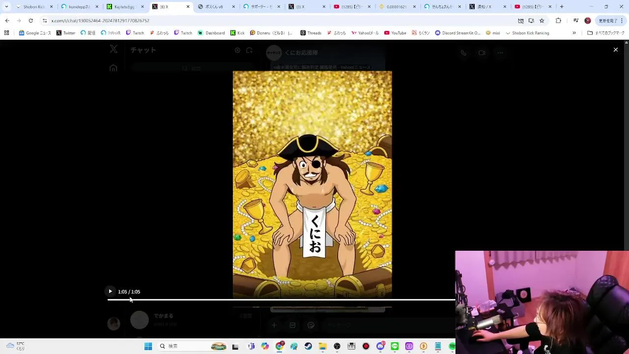
Task: Open the Shobon Kick Ranking bookmark
Action: 527,33
